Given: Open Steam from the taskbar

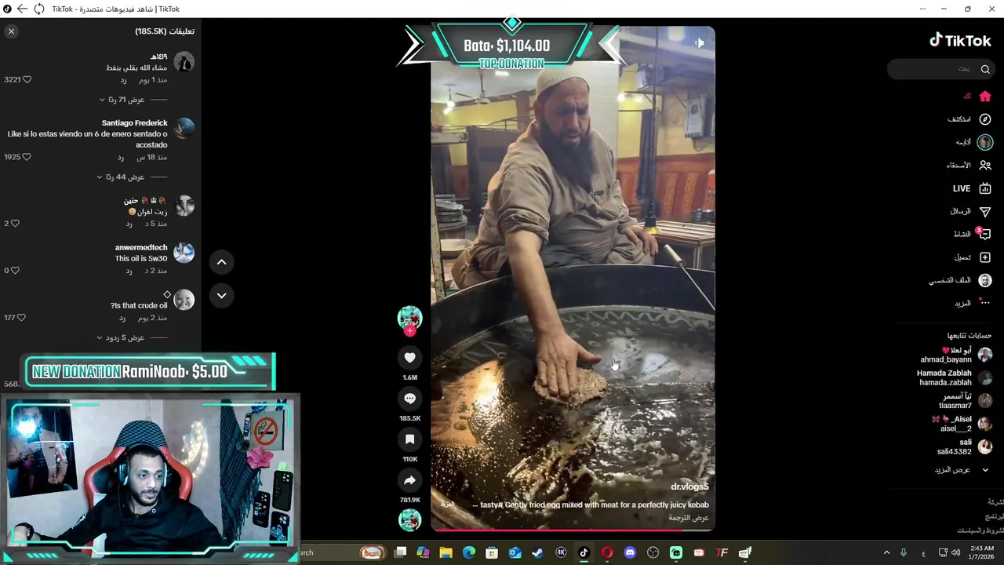Looking at the screenshot, I should tap(537, 552).
